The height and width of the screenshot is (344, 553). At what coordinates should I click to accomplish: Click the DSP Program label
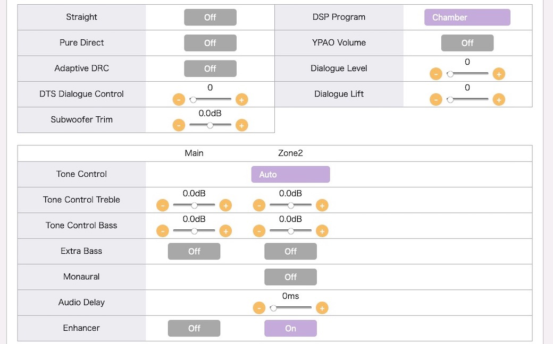339,17
